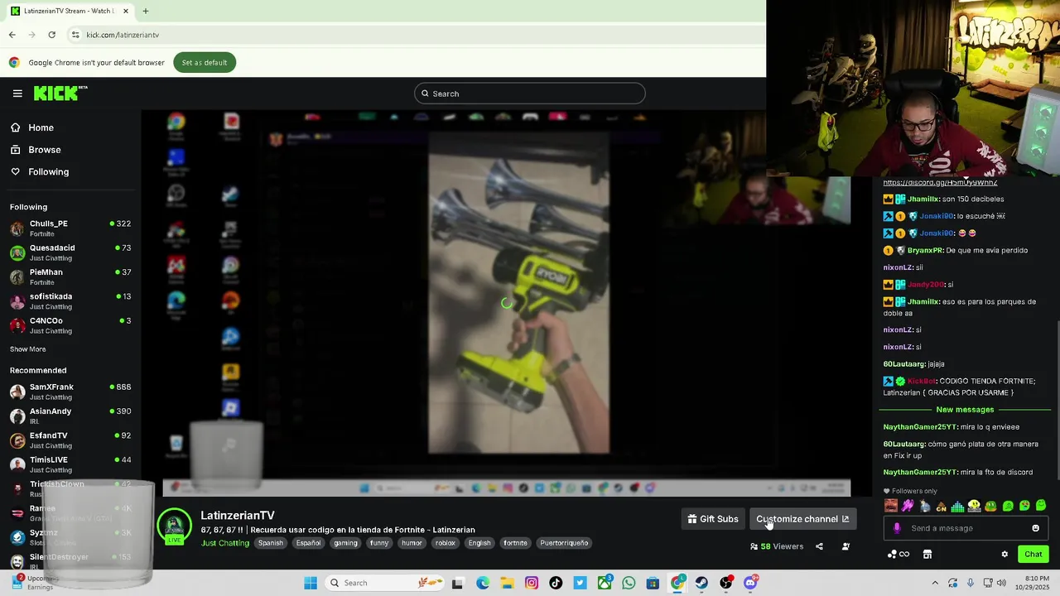Go back in Chrome
Image resolution: width=1060 pixels, height=596 pixels.
pyautogui.click(x=12, y=35)
